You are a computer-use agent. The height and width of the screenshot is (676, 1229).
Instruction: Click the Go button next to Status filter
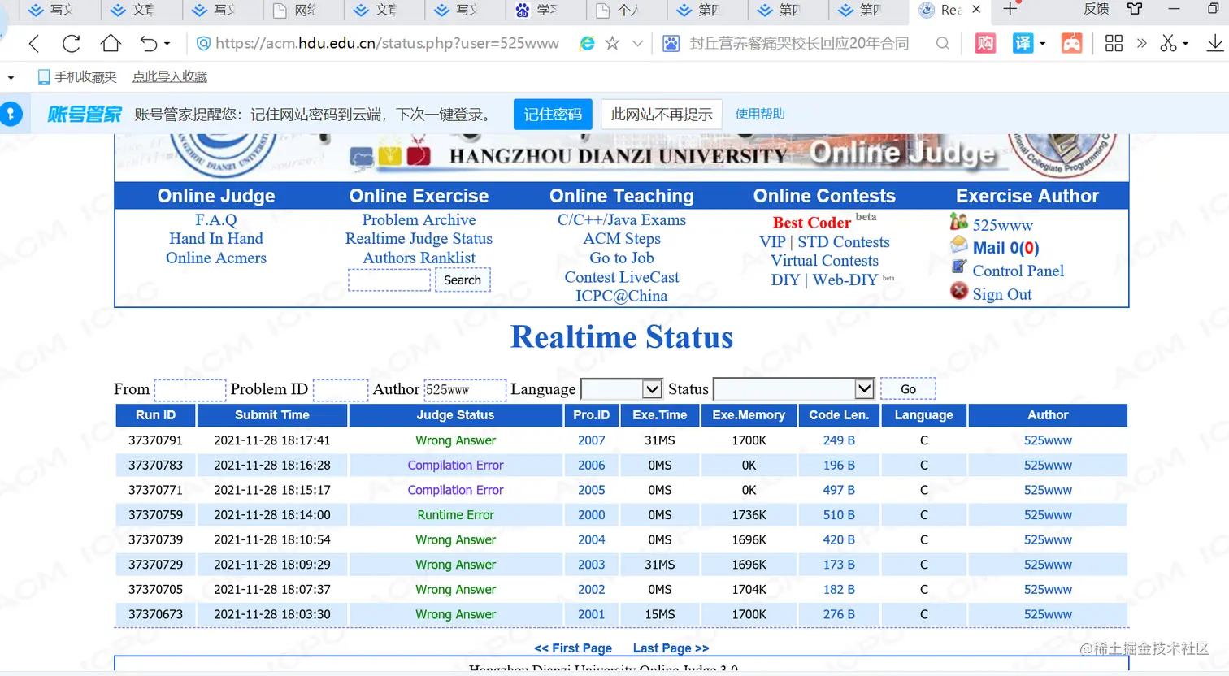908,388
